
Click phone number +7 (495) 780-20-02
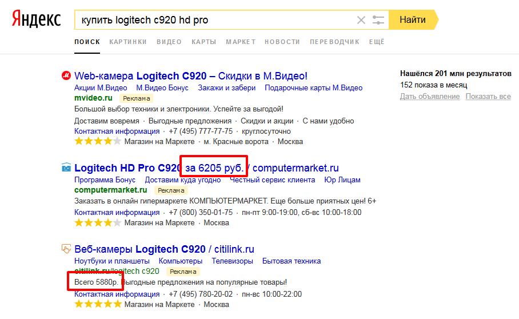coord(201,294)
